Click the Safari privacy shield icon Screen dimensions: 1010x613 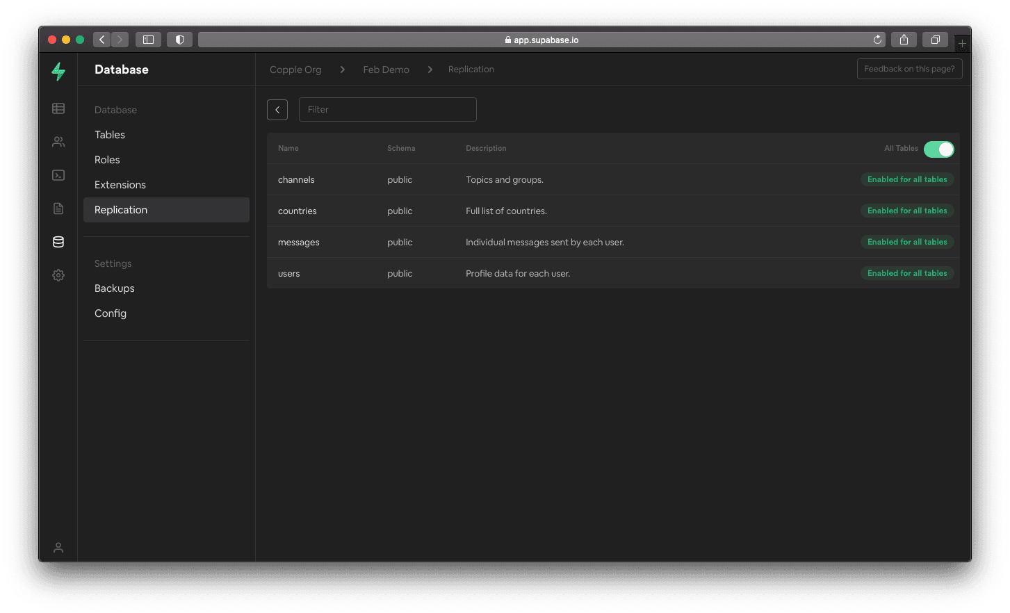pos(179,40)
